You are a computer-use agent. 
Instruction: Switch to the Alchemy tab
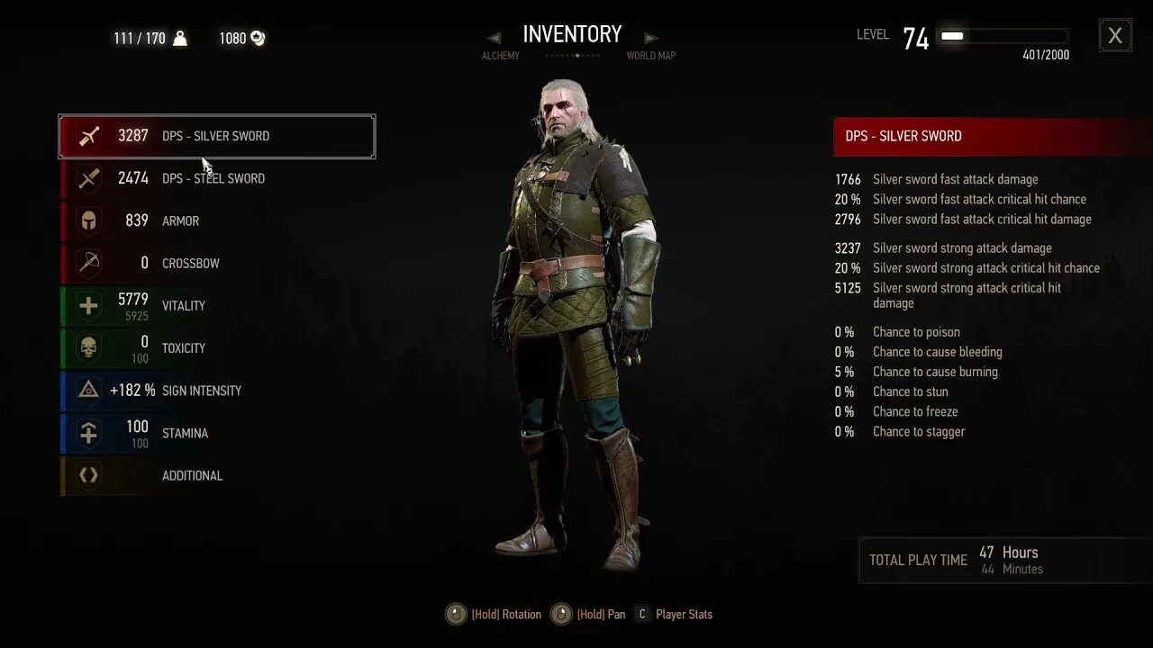click(500, 56)
